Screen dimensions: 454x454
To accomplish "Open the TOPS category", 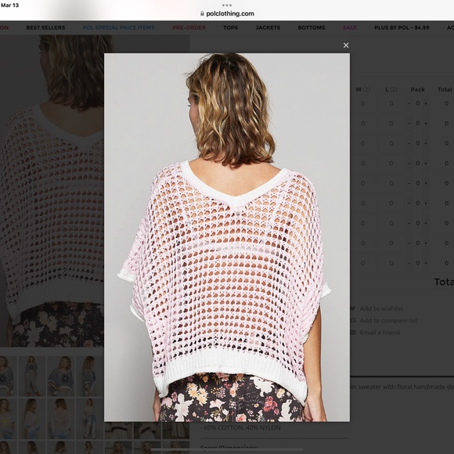I will pos(230,28).
